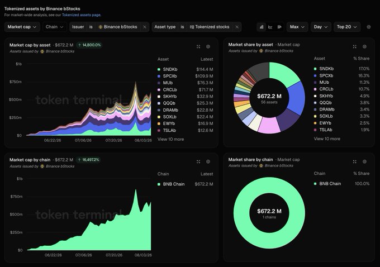Open the Chain filter dropdown
380x267 pixels.
55,27
